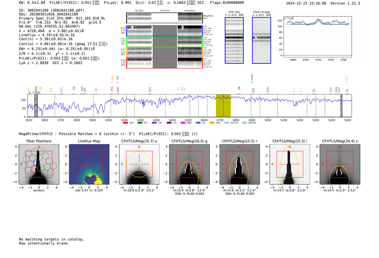Select the 'No matching targets in catalog.' text
The width and height of the screenshot is (379, 258).
tap(51, 239)
